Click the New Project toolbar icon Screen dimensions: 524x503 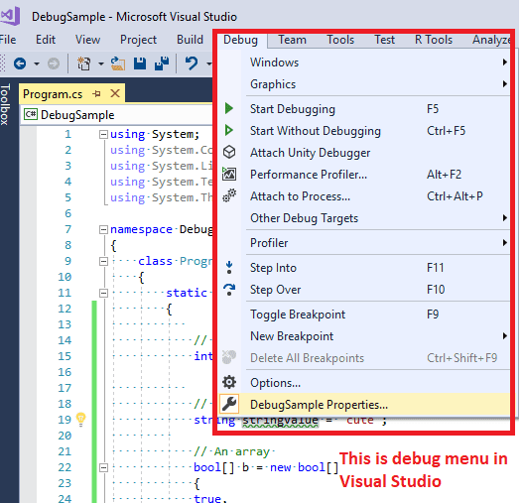point(84,63)
